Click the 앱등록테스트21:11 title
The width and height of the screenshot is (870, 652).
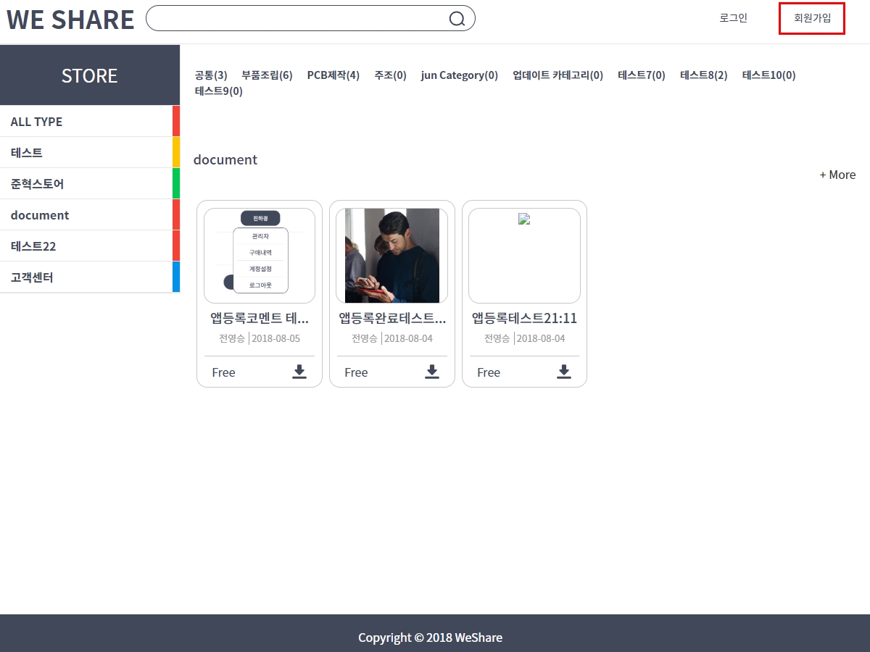click(524, 319)
